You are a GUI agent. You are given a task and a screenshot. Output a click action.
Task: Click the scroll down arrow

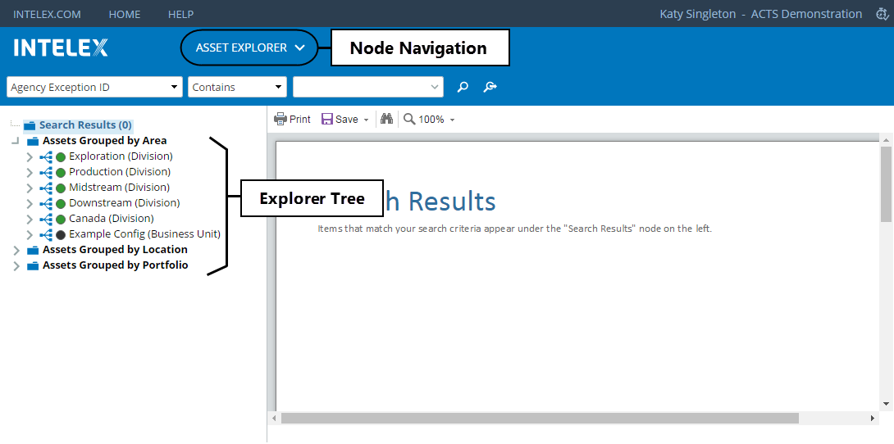click(886, 404)
